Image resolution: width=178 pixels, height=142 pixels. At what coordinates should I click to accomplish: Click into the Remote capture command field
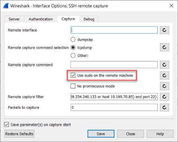click(x=114, y=65)
